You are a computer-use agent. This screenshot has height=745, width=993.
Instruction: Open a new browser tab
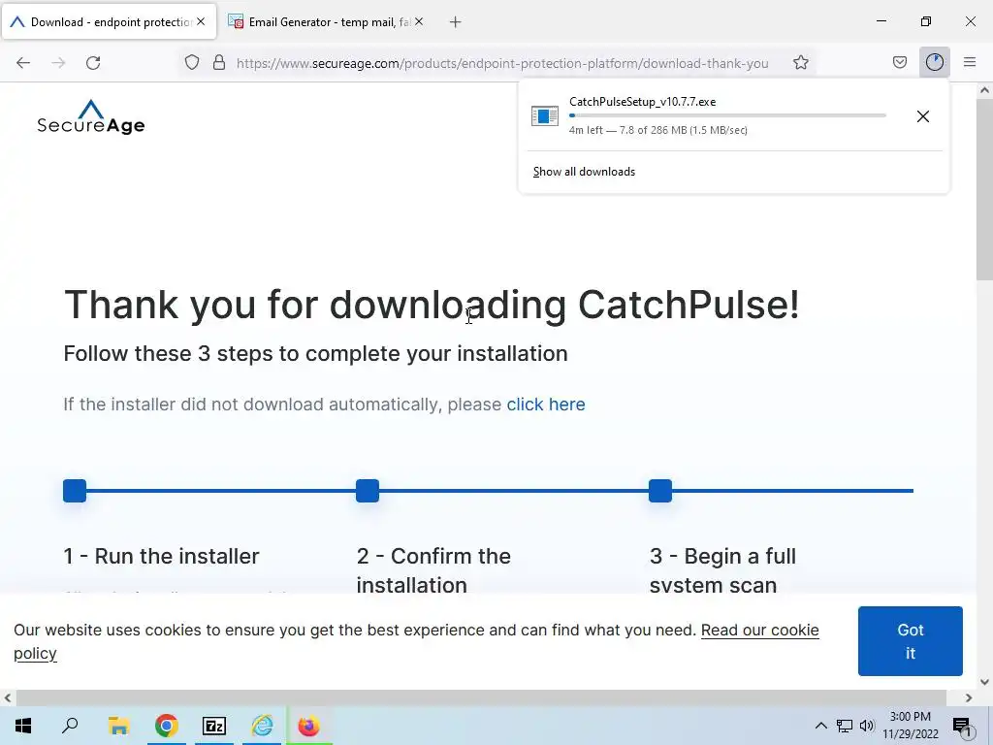point(456,22)
